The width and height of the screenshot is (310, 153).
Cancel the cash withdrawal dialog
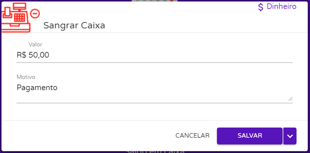[192, 135]
